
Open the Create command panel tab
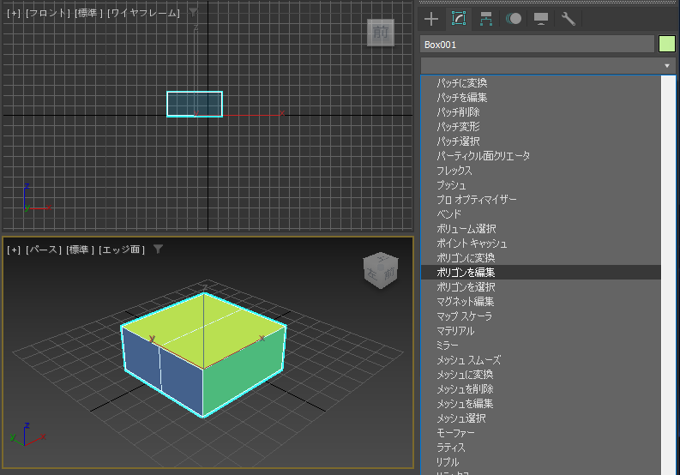431,19
